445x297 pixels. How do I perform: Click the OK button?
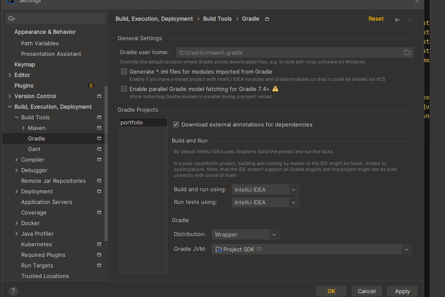pos(331,291)
